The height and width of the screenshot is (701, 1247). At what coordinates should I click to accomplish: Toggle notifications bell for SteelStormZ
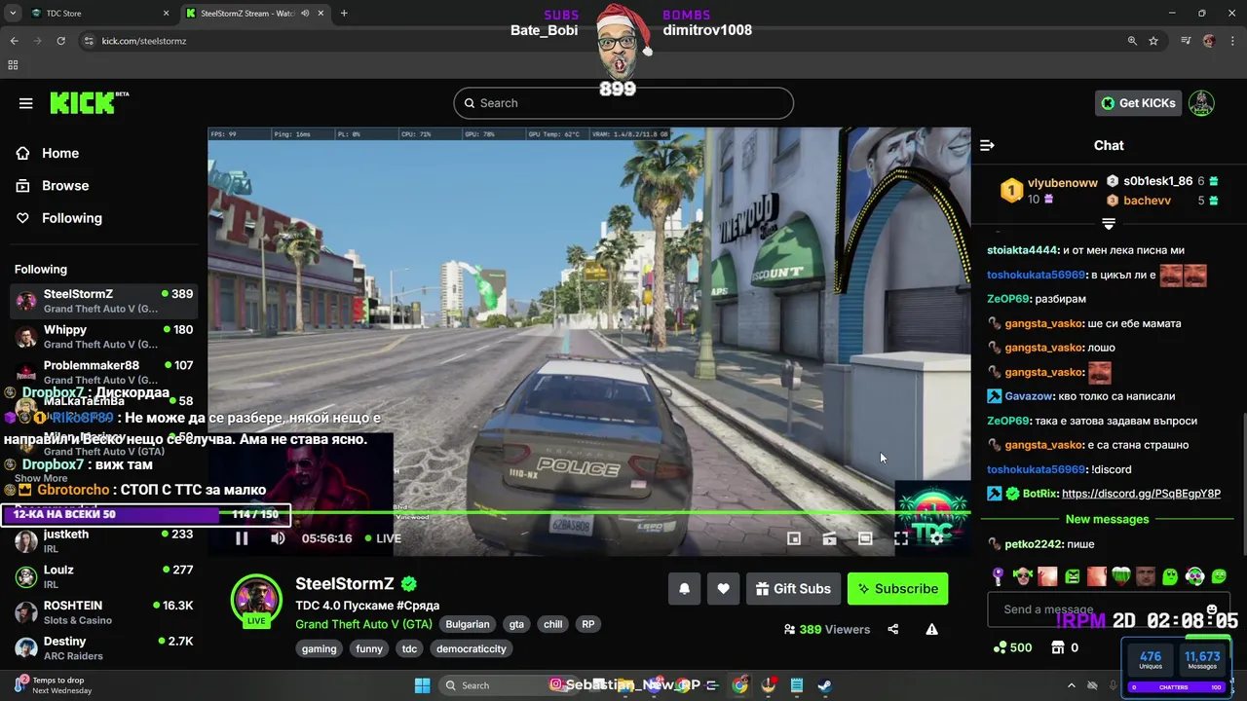point(684,588)
